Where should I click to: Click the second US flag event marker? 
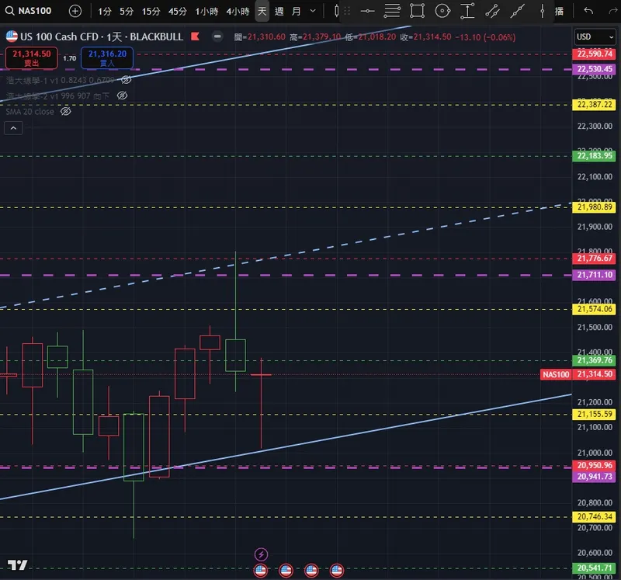[x=286, y=571]
